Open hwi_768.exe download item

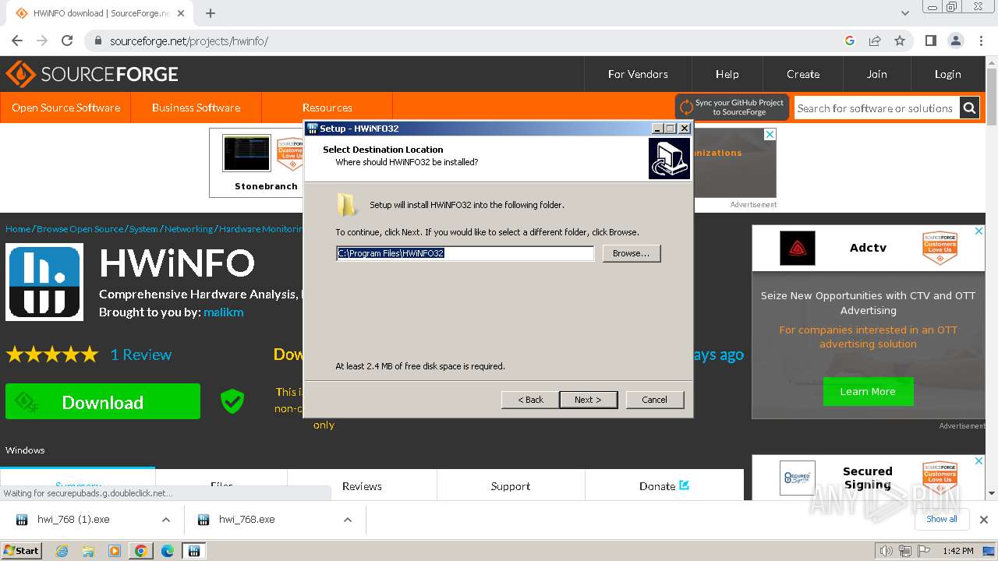pyautogui.click(x=246, y=520)
